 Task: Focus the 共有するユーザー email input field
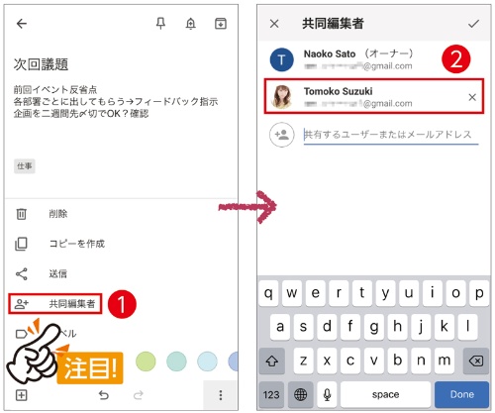[x=391, y=135]
